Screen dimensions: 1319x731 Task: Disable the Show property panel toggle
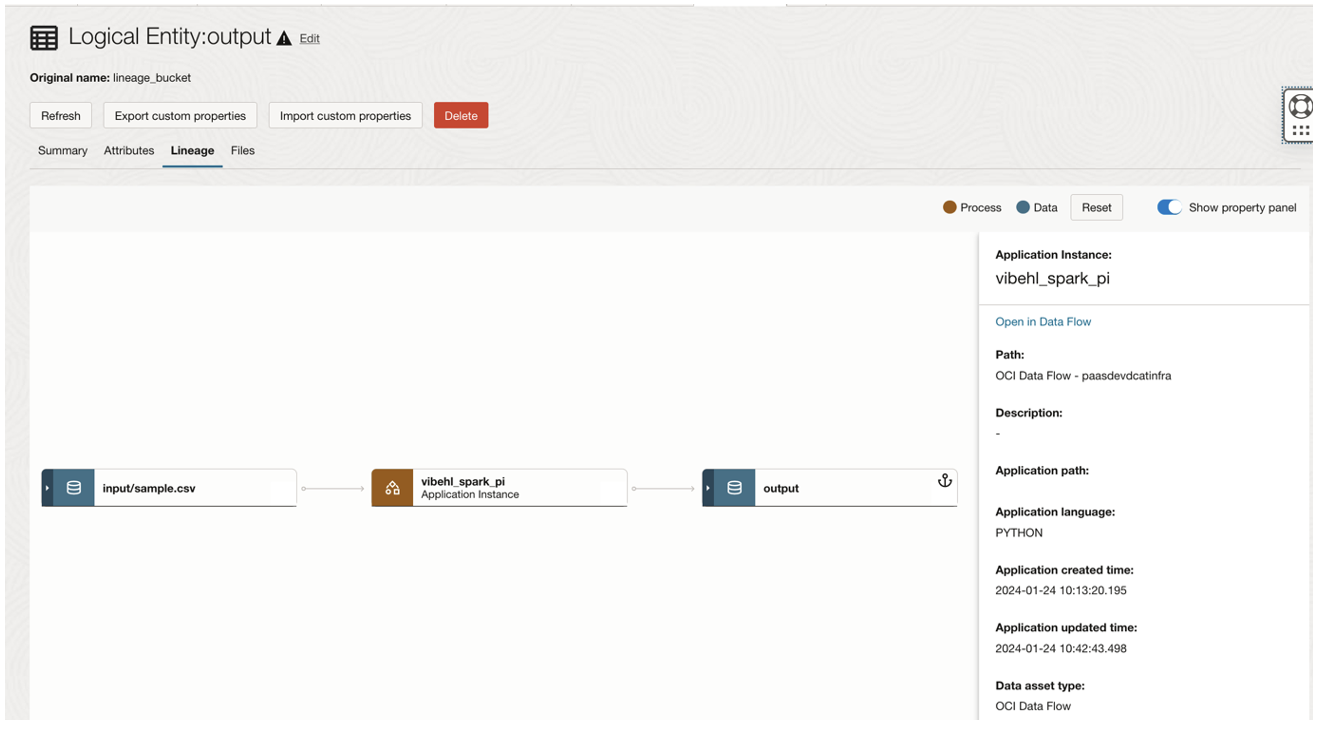click(1170, 207)
